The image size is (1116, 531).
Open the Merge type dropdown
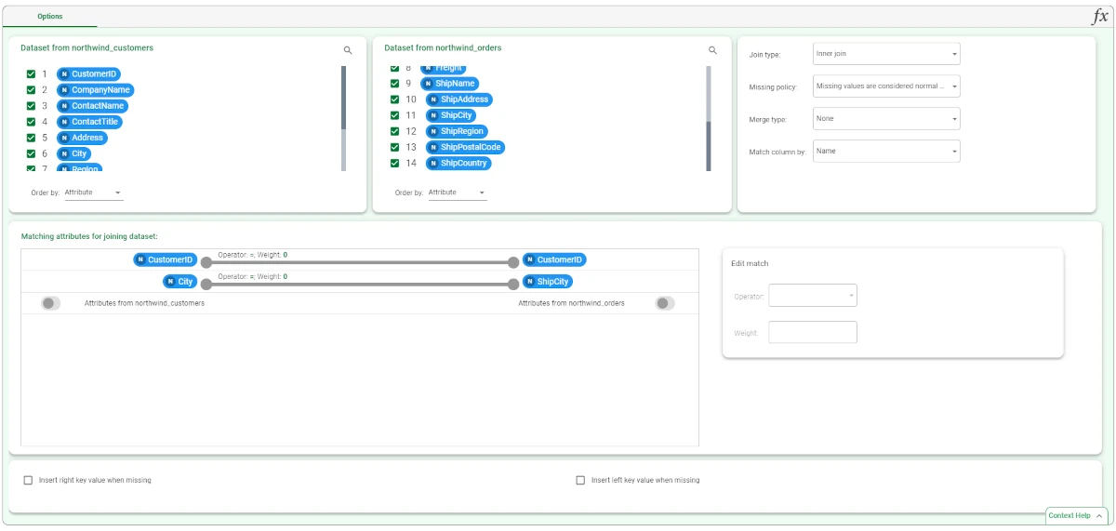pos(886,119)
